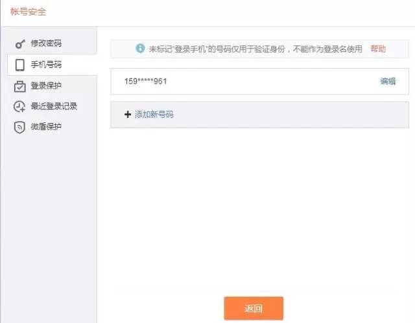
Task: Click empty area of the add-number row
Action: (x=290, y=115)
